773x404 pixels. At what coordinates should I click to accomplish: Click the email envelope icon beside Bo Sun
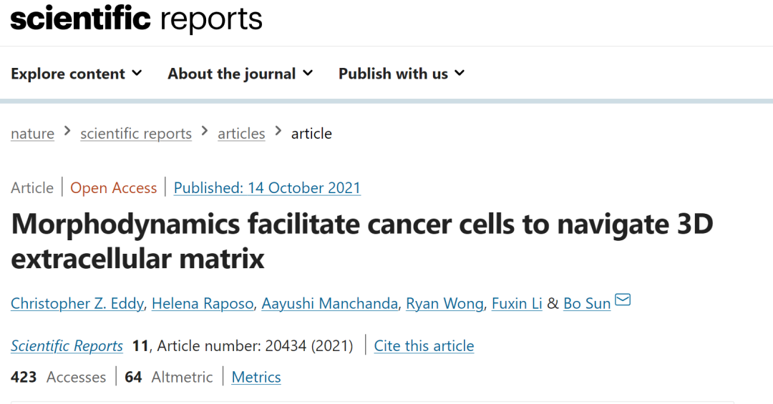623,299
